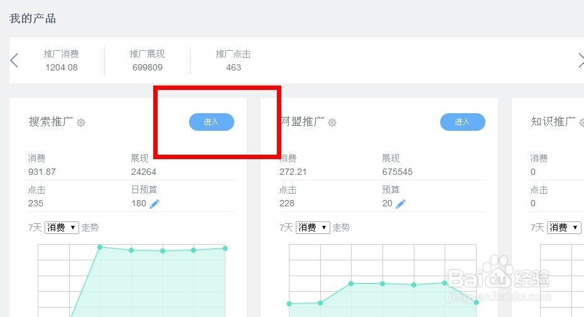584x317 pixels.
Task: Click 进入 button in 网盟推广 card
Action: [463, 122]
